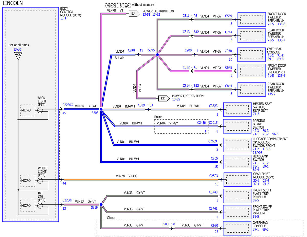Select the Luggage Compartment Switch component box
Image resolution: width=307 pixels, height=237 pixels.
point(237,145)
